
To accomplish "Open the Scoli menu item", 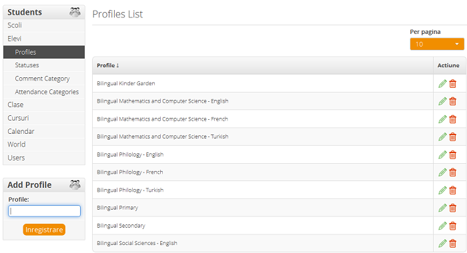I will (44, 25).
